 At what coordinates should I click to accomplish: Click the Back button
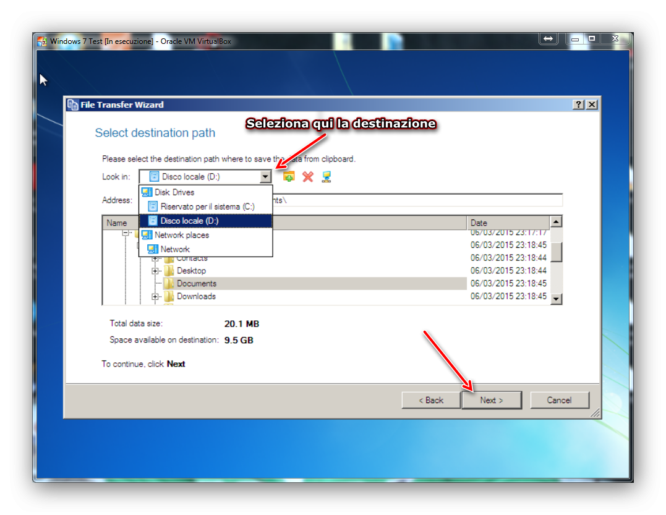point(431,400)
